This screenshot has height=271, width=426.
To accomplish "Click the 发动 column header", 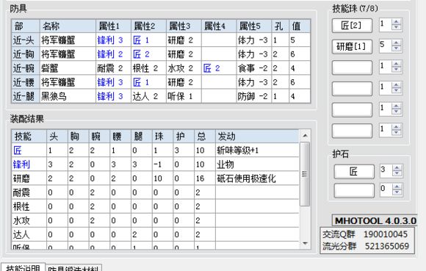I will (257, 137).
